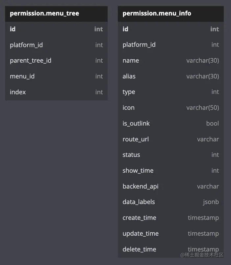
Task: Select the name field in menu_info
Action: pyautogui.click(x=171, y=61)
